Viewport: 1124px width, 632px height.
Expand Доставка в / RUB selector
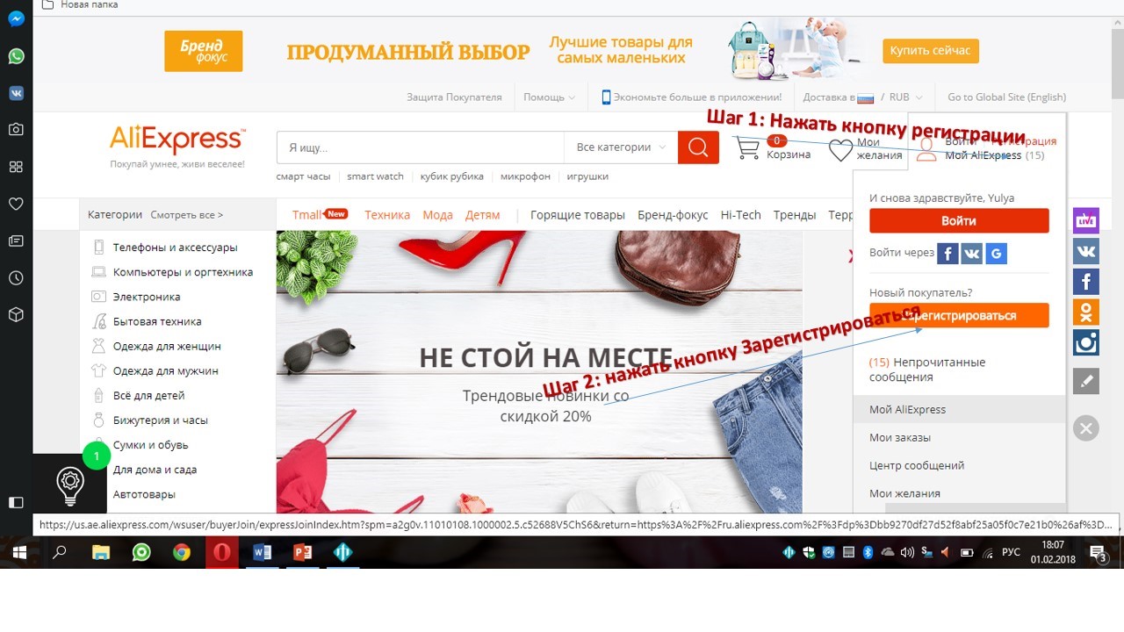(862, 97)
